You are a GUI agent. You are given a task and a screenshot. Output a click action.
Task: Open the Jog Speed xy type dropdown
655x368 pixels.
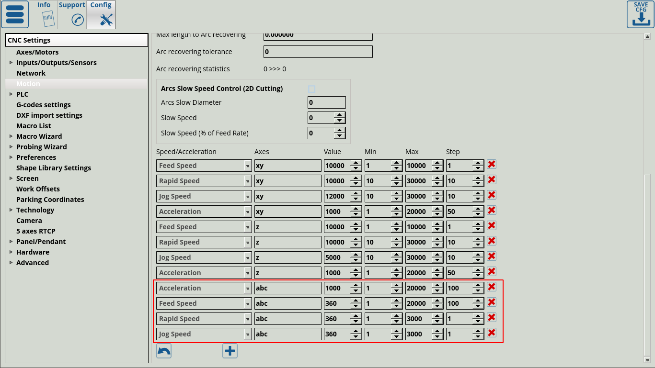(247, 196)
